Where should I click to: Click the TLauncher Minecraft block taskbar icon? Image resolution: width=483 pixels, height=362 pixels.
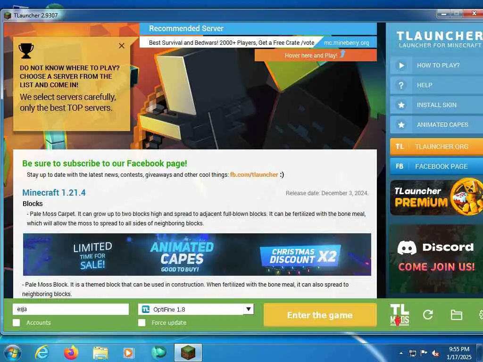click(188, 353)
